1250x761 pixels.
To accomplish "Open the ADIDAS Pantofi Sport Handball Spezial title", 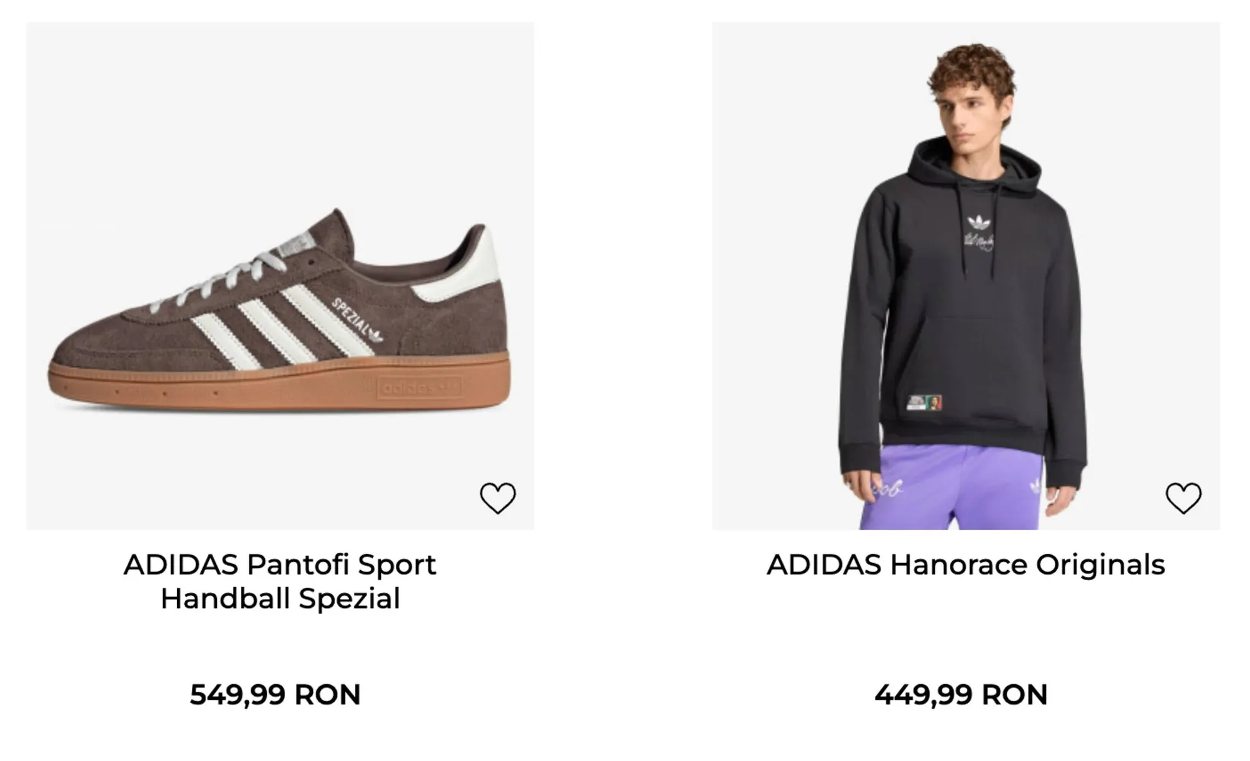I will coord(280,581).
